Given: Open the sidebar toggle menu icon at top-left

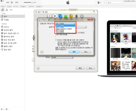Looking at the screenshot, I should (x=2, y=1).
